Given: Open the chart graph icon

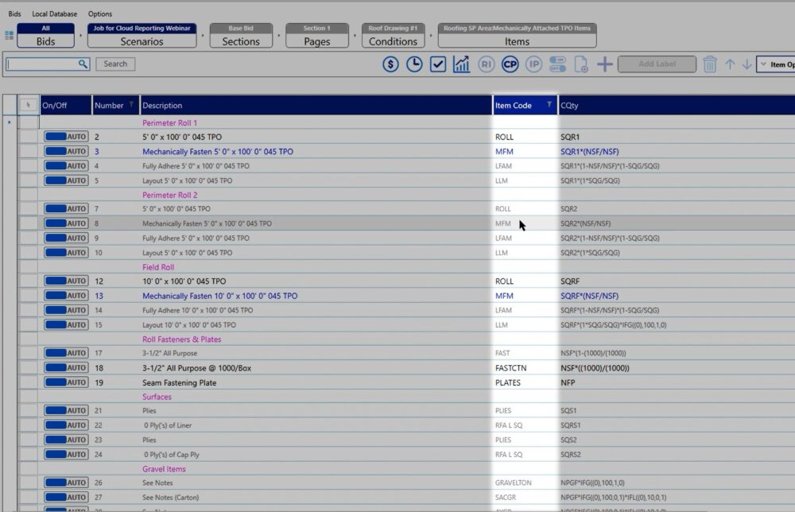Looking at the screenshot, I should pyautogui.click(x=461, y=64).
